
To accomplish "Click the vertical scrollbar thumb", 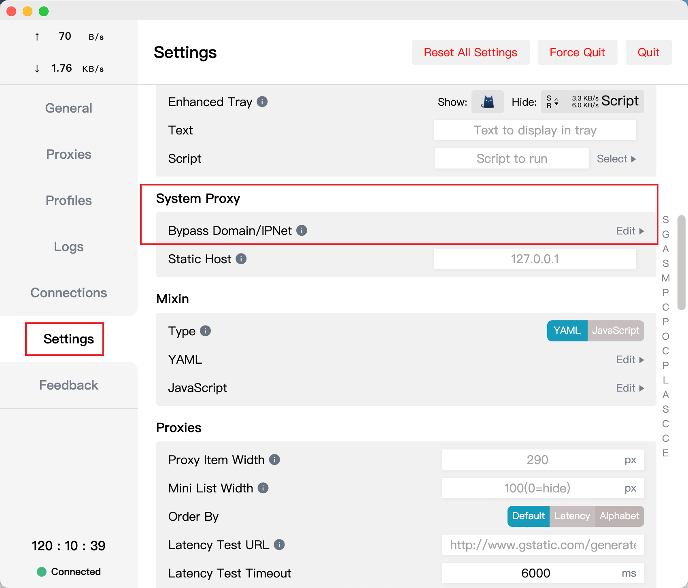I will (682, 262).
